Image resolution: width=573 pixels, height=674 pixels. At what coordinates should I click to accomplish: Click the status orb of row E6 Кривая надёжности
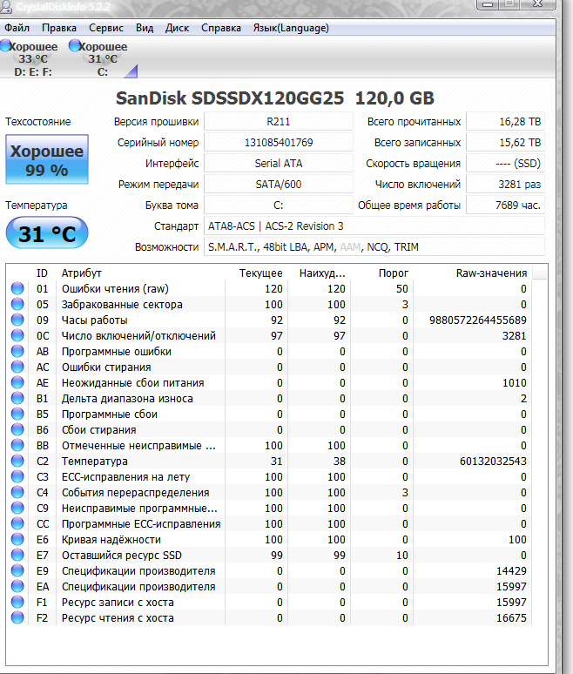click(x=17, y=539)
